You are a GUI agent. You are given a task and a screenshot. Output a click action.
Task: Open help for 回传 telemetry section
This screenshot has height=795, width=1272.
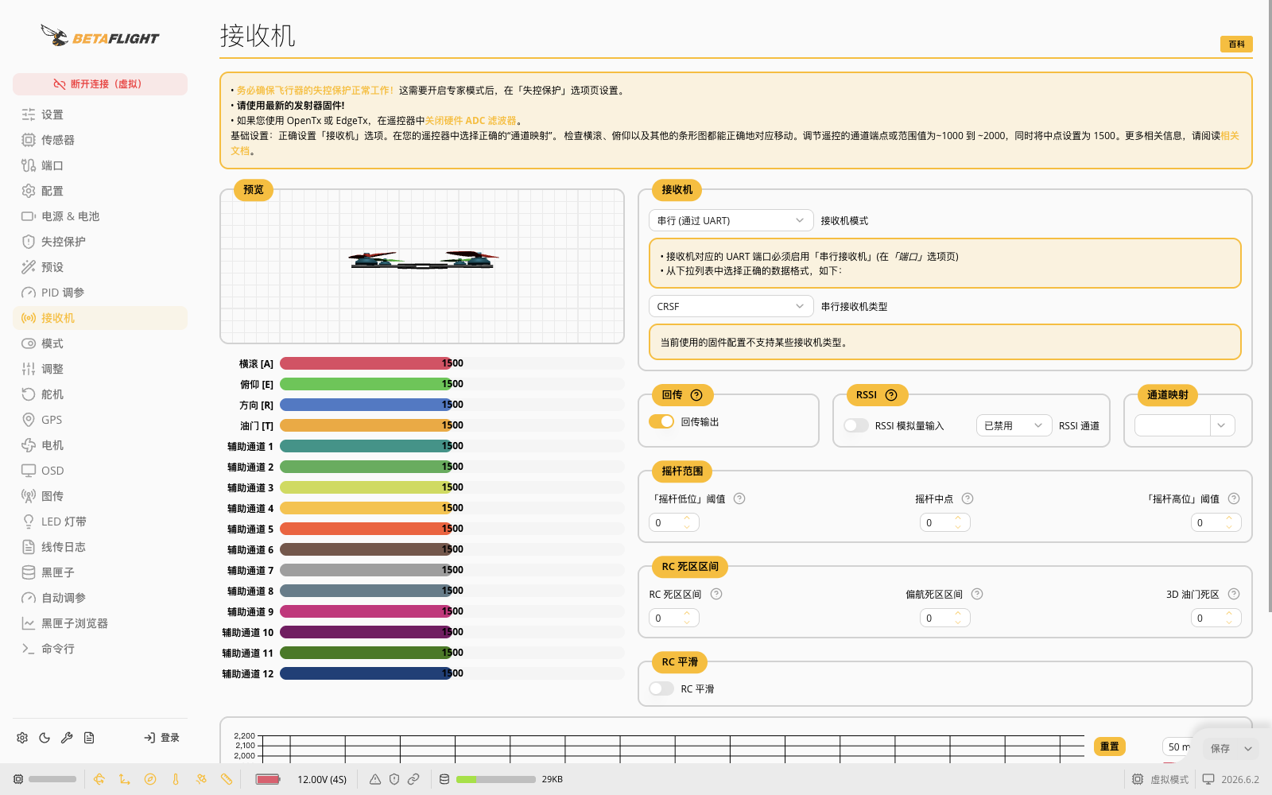coord(696,395)
